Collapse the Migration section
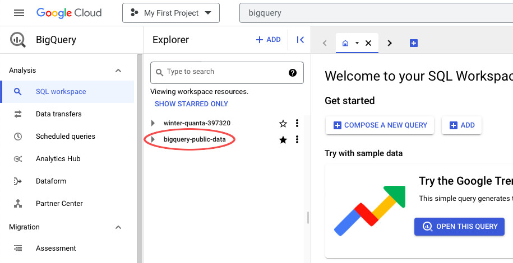 click(118, 227)
